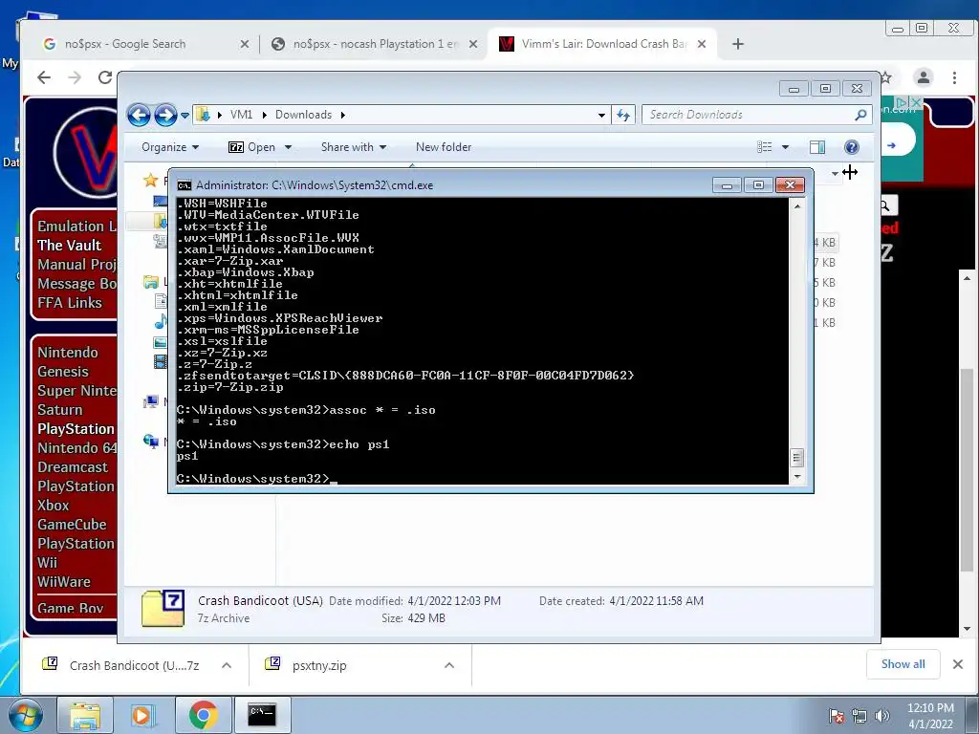Open the volume speaker tray icon
The width and height of the screenshot is (979, 734).
[x=882, y=716]
